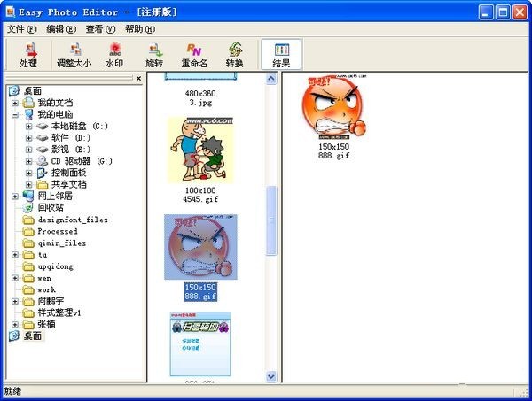Image resolution: width=532 pixels, height=401 pixels.
Task: Select 我的电脑 computer icon
Action: [28, 114]
